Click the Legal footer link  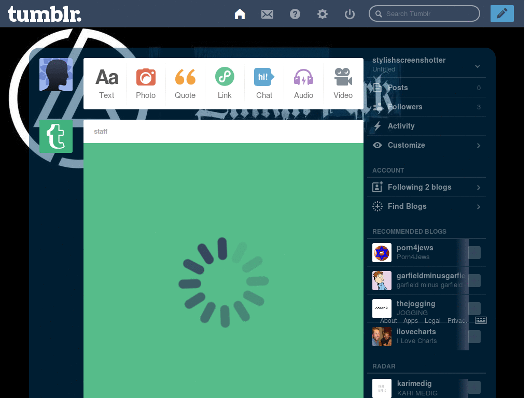(432, 320)
